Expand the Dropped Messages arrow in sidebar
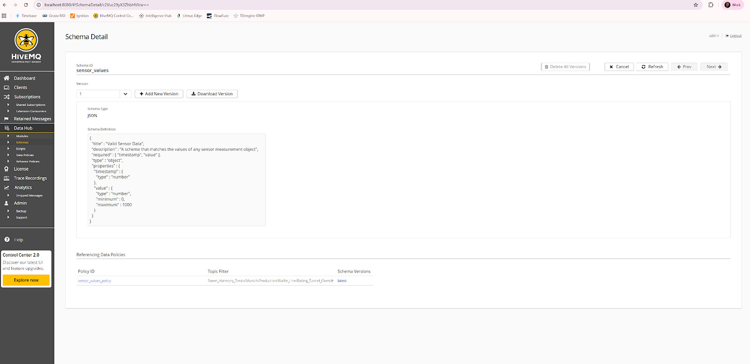 8,195
